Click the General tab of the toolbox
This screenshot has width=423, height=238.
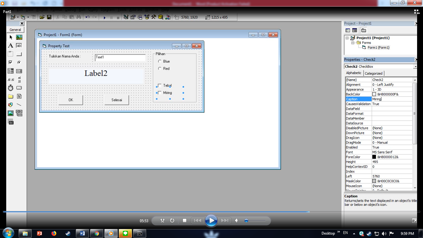tap(15, 30)
